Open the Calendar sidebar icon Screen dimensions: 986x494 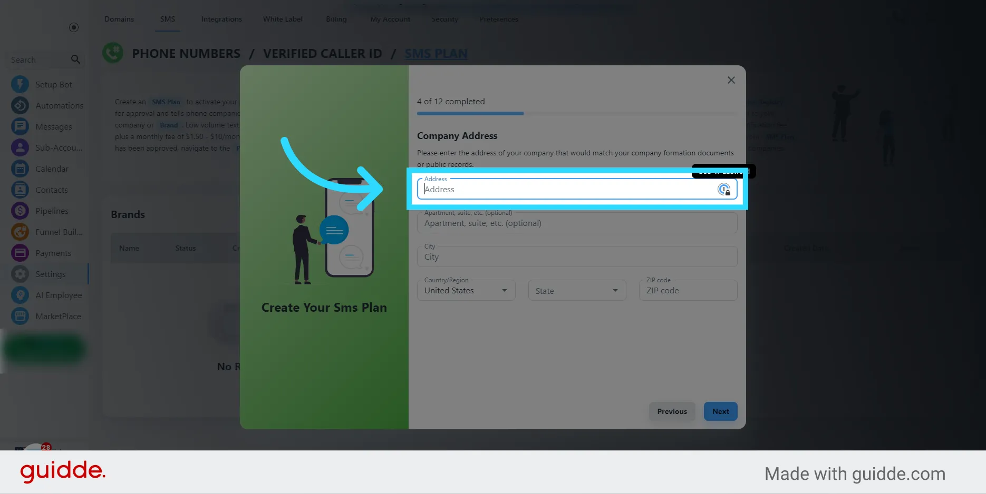coord(20,169)
